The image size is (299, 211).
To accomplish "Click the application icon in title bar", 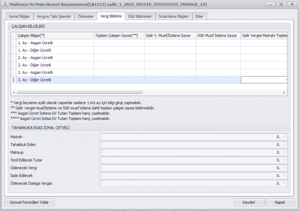I will tap(5, 5).
